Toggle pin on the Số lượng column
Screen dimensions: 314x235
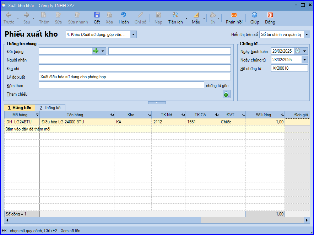(x=282, y=115)
